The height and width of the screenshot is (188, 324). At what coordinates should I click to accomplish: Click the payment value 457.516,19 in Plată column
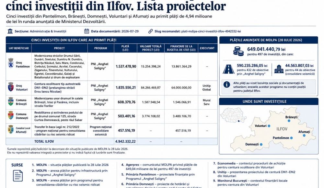tap(126, 131)
